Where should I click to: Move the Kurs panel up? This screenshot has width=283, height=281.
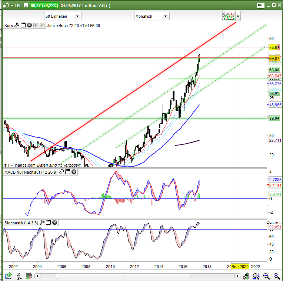point(42,25)
